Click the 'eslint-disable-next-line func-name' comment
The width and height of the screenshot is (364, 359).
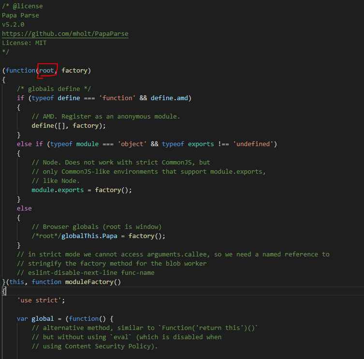point(86,273)
